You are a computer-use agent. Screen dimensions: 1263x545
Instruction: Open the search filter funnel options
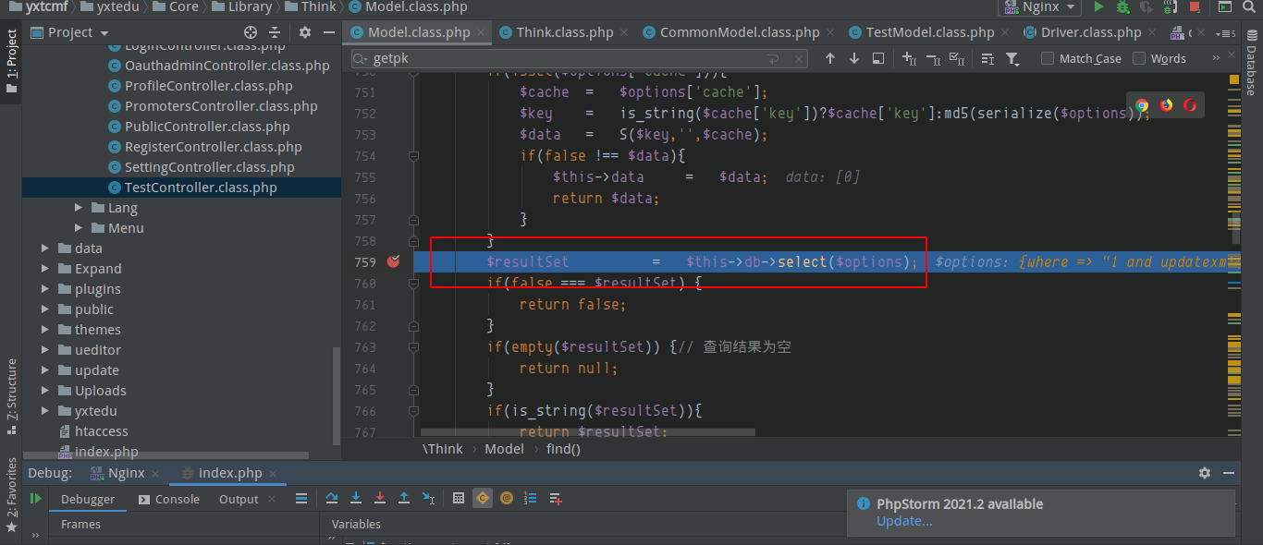pyautogui.click(x=1012, y=58)
